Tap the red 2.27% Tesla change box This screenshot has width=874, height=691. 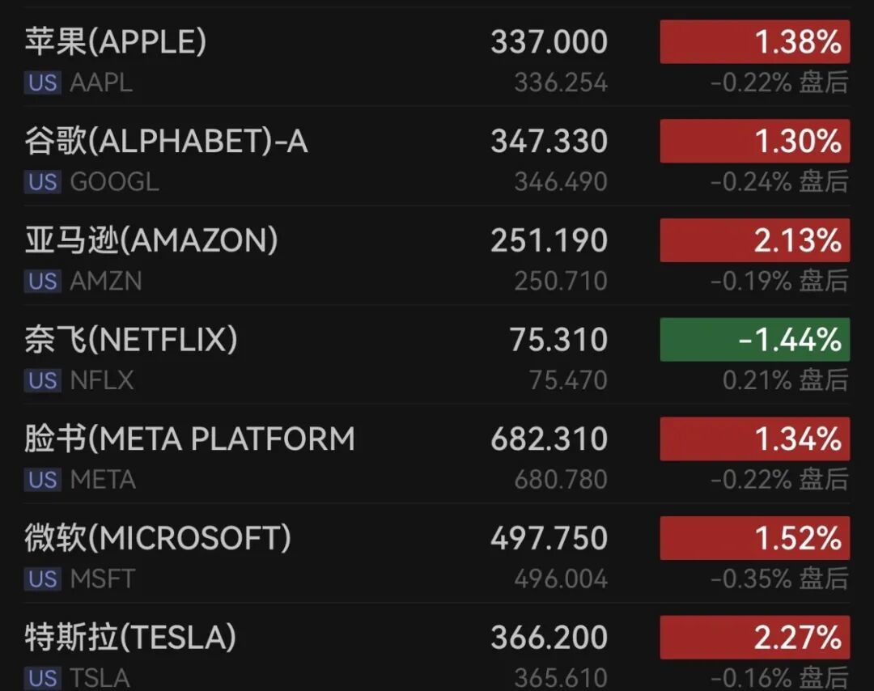point(755,637)
